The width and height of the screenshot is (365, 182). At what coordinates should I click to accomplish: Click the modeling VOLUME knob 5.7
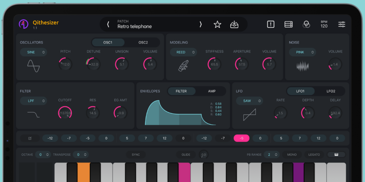tap(269, 64)
